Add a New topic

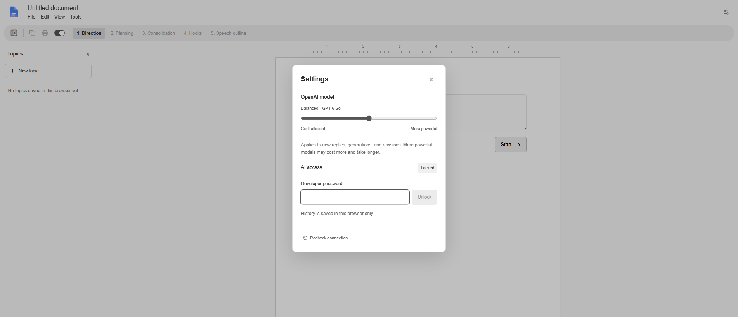[x=48, y=71]
